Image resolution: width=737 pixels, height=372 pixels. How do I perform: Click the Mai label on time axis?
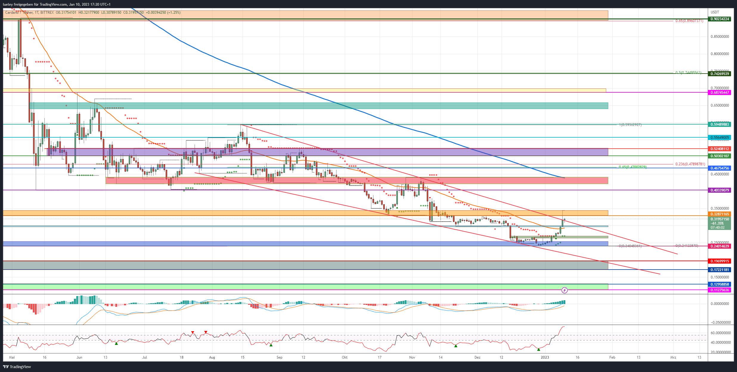point(12,357)
